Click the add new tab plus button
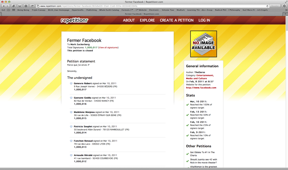Screen dimensions: 288x170 tap(285, 14)
